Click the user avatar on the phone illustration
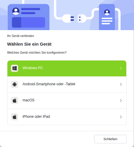Screen dimensions: 134x147 [107, 12]
